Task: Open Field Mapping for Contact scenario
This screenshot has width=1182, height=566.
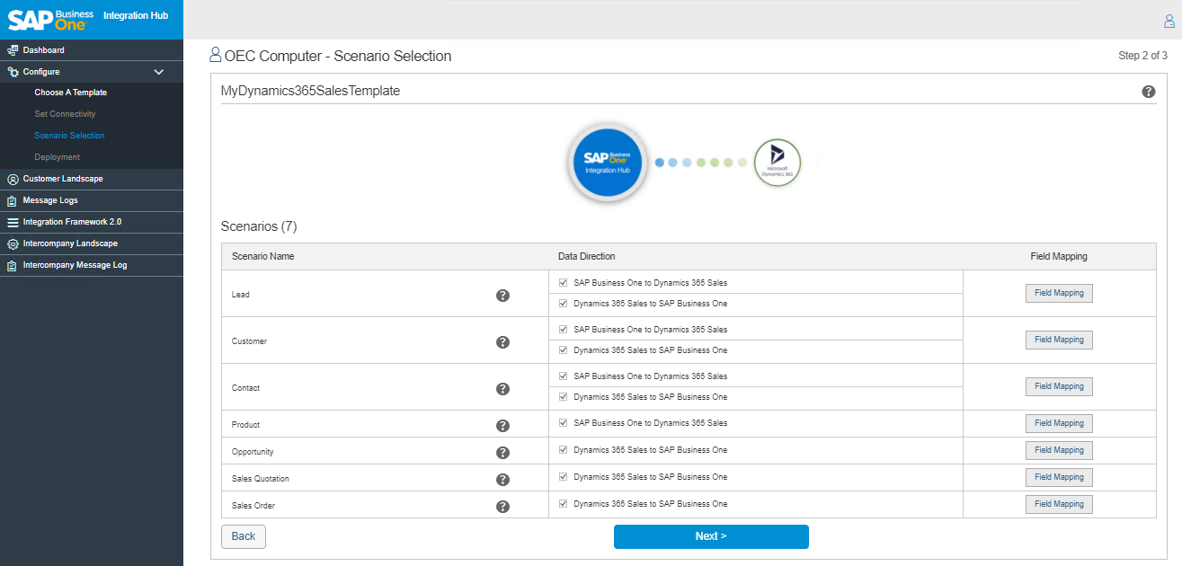Action: 1058,386
